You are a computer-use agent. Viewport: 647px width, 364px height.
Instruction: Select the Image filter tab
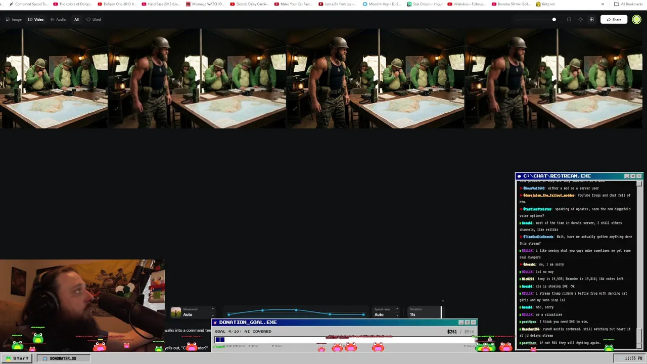click(x=14, y=19)
